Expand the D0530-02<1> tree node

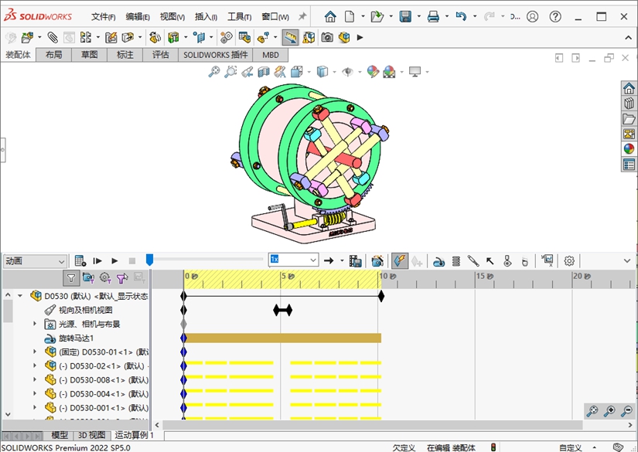pos(34,366)
